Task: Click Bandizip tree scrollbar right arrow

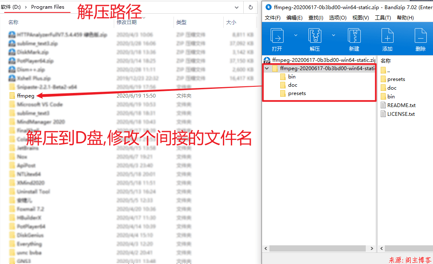Action: [x=372, y=249]
